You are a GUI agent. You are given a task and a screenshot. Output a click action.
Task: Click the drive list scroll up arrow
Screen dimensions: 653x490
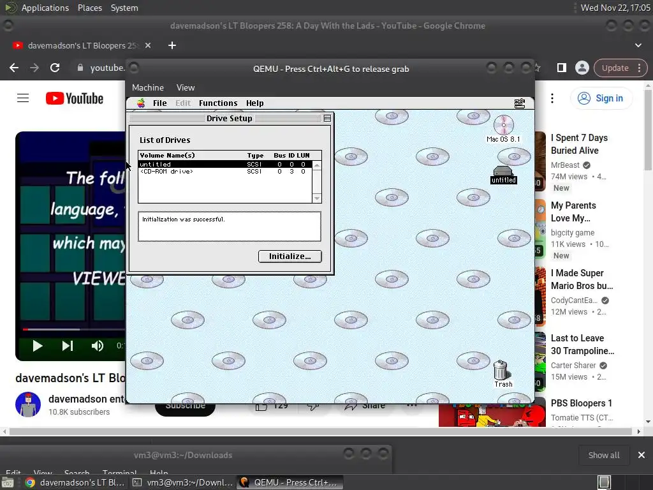point(317,165)
